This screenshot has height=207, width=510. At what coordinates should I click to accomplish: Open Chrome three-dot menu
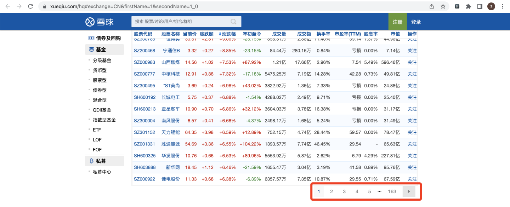coord(503,6)
